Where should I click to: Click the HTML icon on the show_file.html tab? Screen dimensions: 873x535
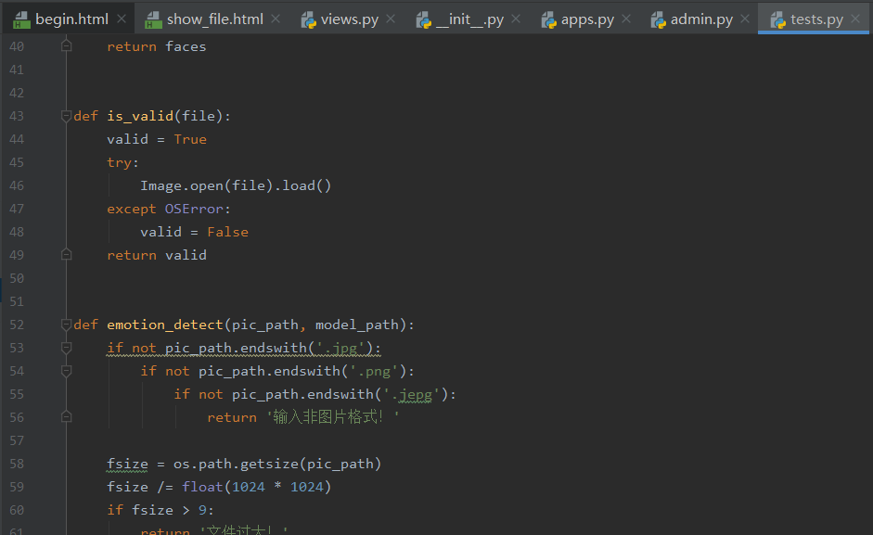pyautogui.click(x=155, y=17)
